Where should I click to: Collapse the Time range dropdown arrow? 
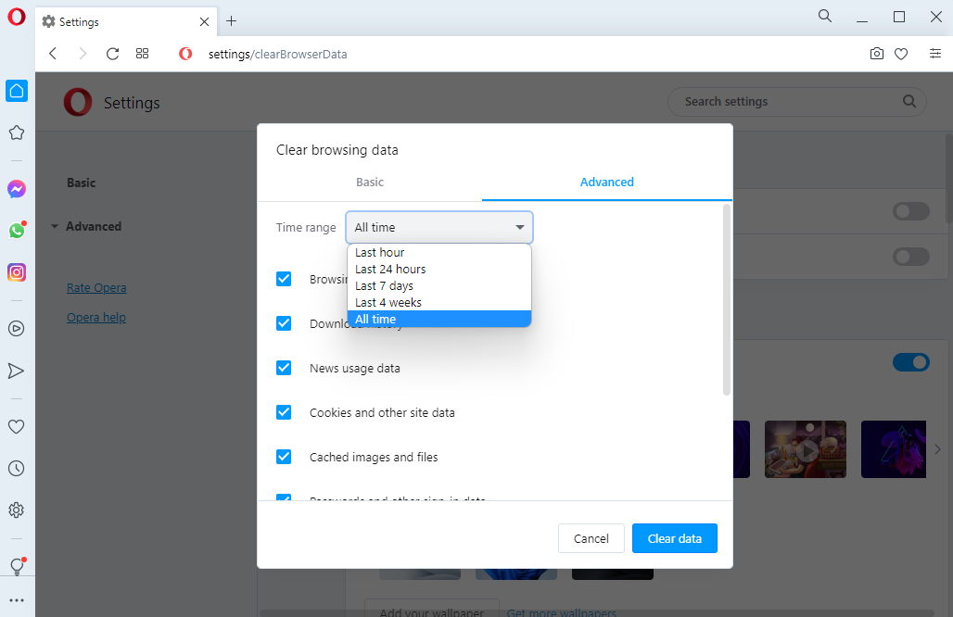pos(520,227)
